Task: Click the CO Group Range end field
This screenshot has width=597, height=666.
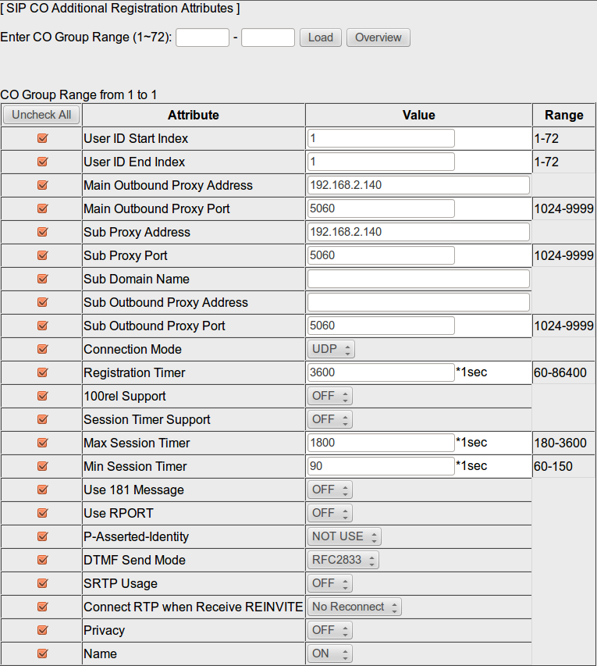Action: point(268,37)
